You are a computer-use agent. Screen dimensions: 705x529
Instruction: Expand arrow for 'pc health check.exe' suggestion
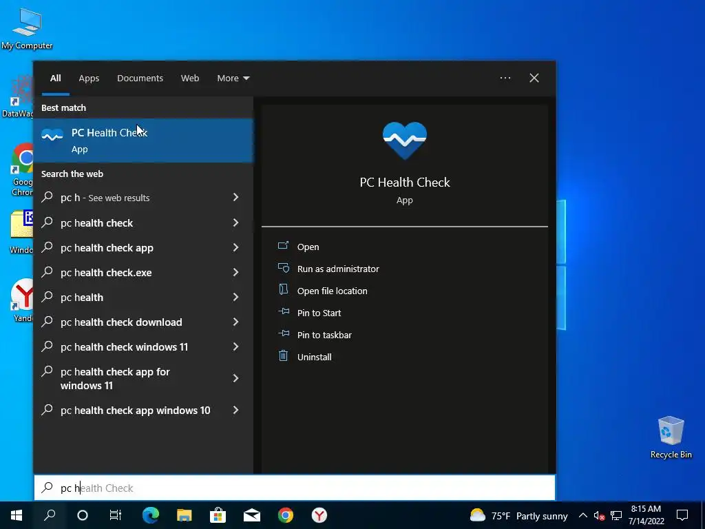(x=235, y=271)
